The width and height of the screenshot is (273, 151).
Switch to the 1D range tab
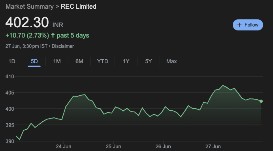coord(12,61)
